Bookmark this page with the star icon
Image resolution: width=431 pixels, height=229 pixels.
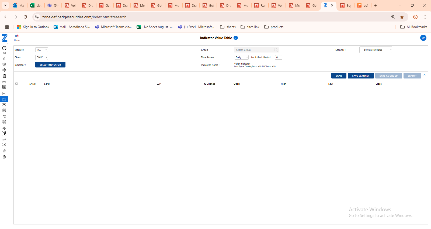click(x=402, y=17)
